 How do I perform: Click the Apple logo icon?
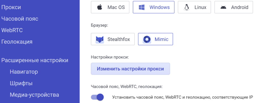[x=100, y=7]
